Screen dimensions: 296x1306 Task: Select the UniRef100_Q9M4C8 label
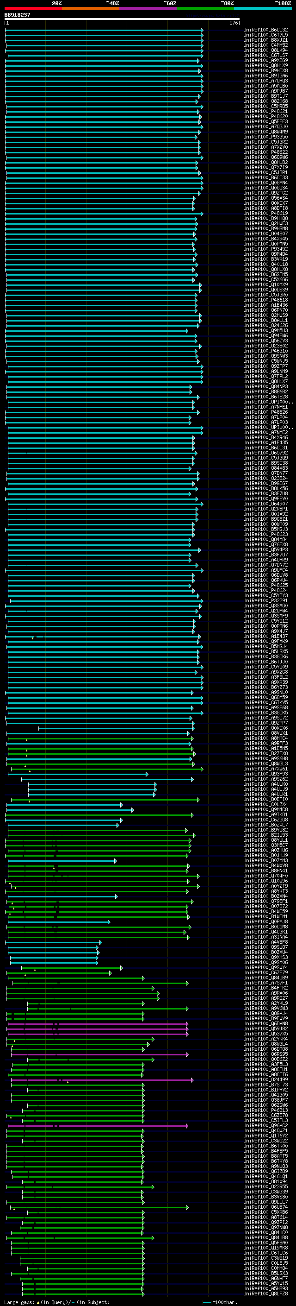coord(265,810)
